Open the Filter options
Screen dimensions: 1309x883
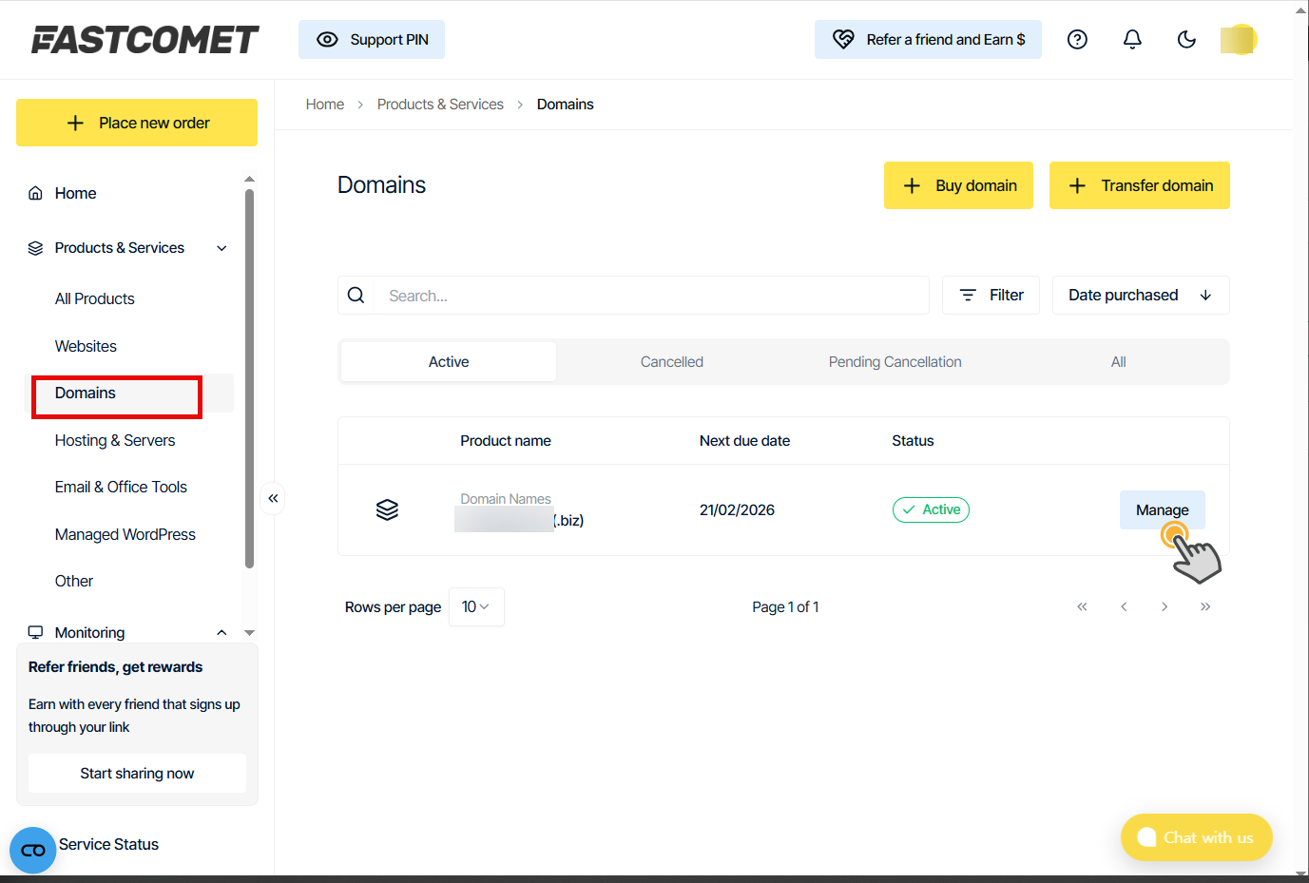(x=991, y=296)
